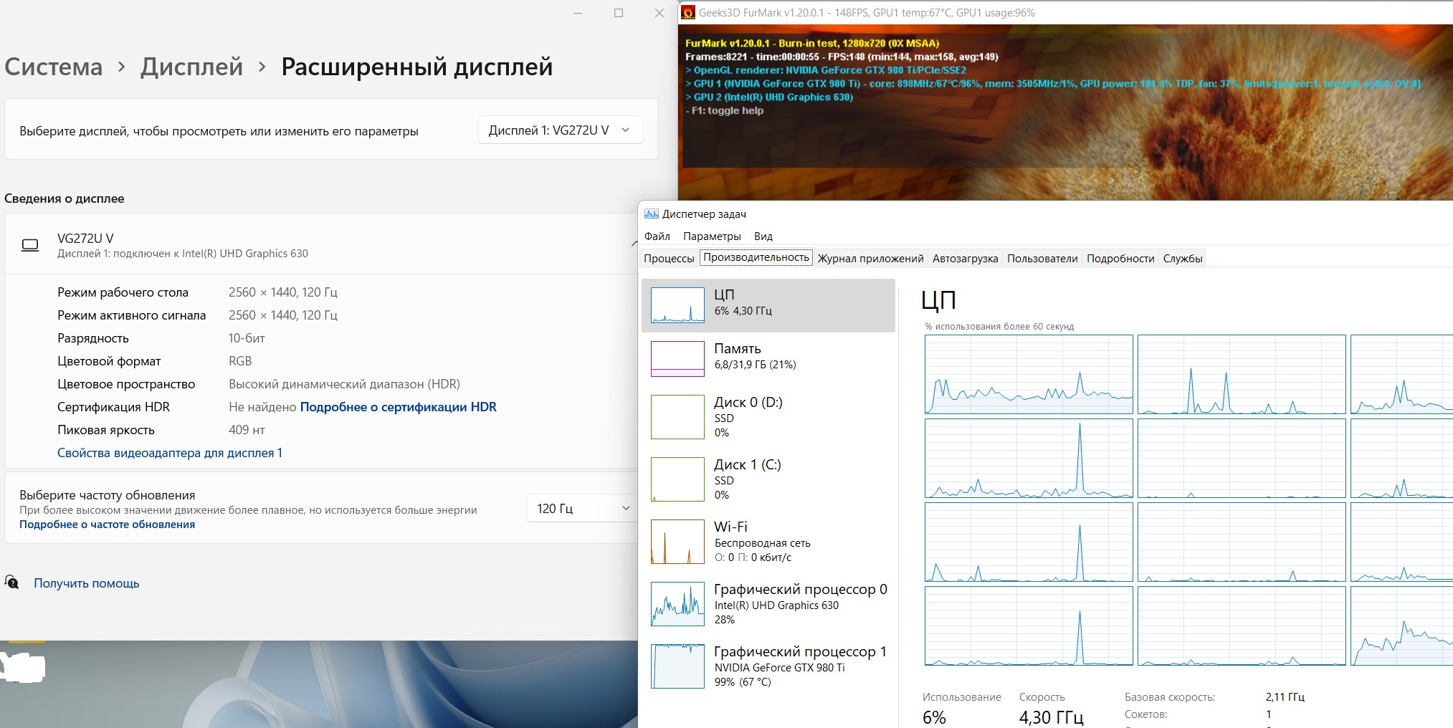Open the Файл menu in Task Manager
The height and width of the screenshot is (728, 1453).
[x=657, y=236]
